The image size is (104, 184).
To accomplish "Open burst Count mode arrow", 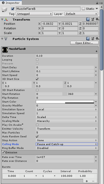I will [x=36, y=176].
